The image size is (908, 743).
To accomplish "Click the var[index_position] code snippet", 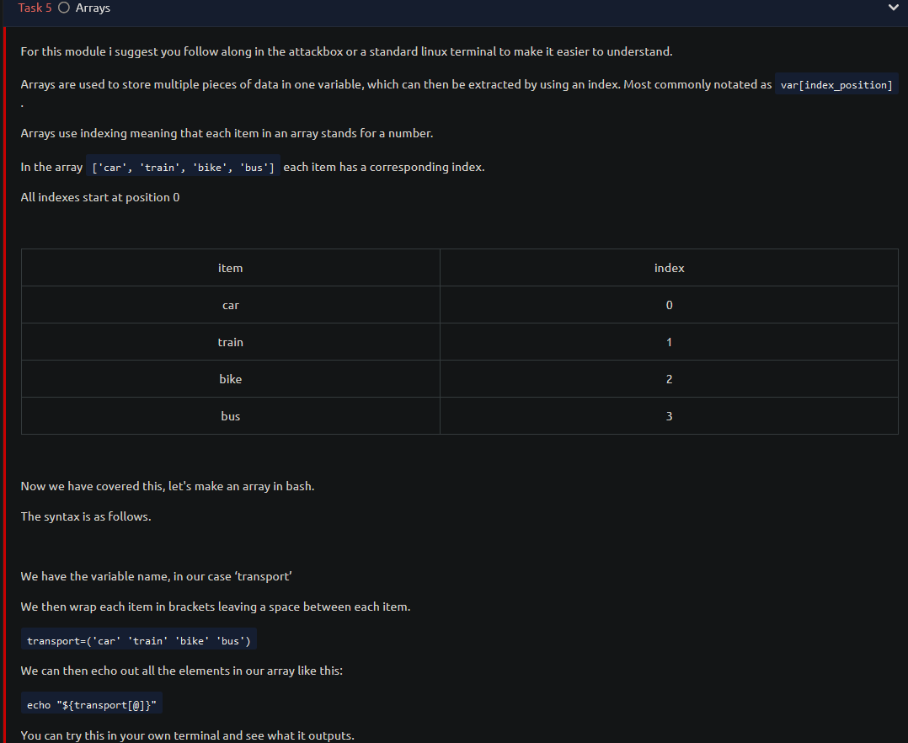I will pyautogui.click(x=836, y=84).
